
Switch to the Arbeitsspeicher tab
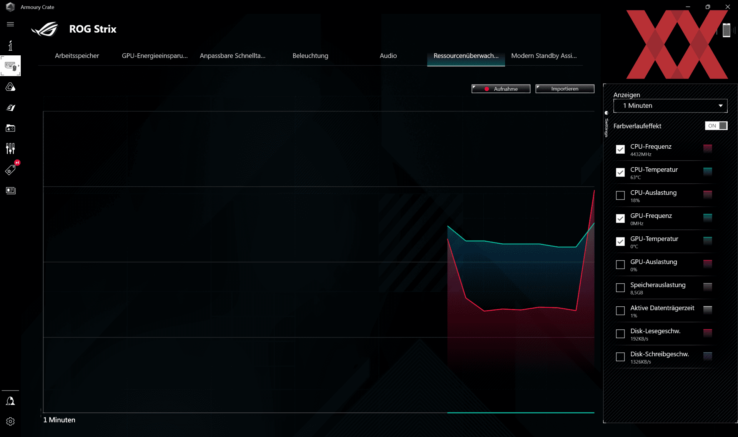(77, 56)
